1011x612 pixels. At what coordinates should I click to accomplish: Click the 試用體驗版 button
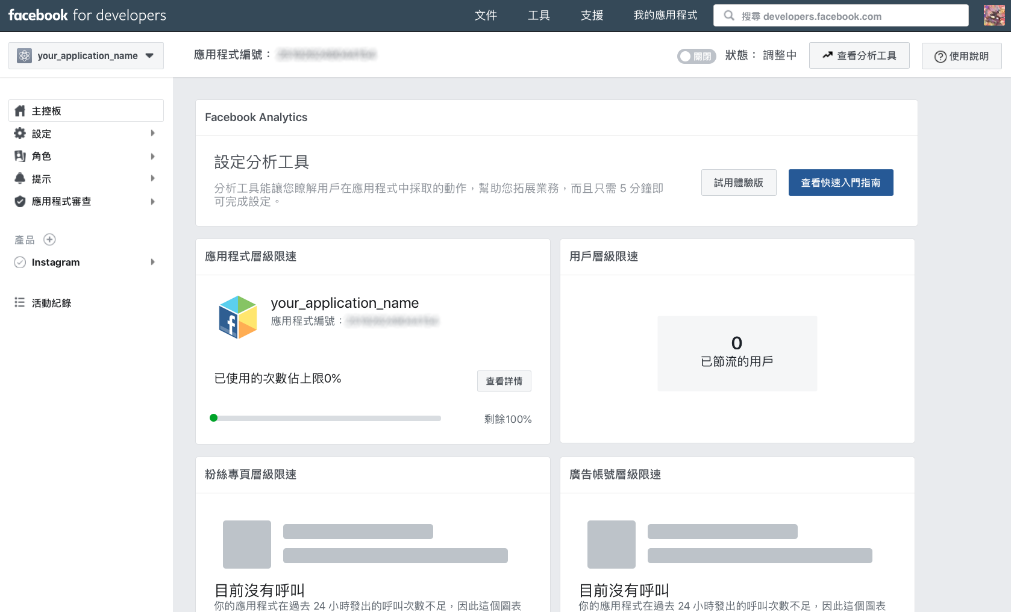coord(739,183)
